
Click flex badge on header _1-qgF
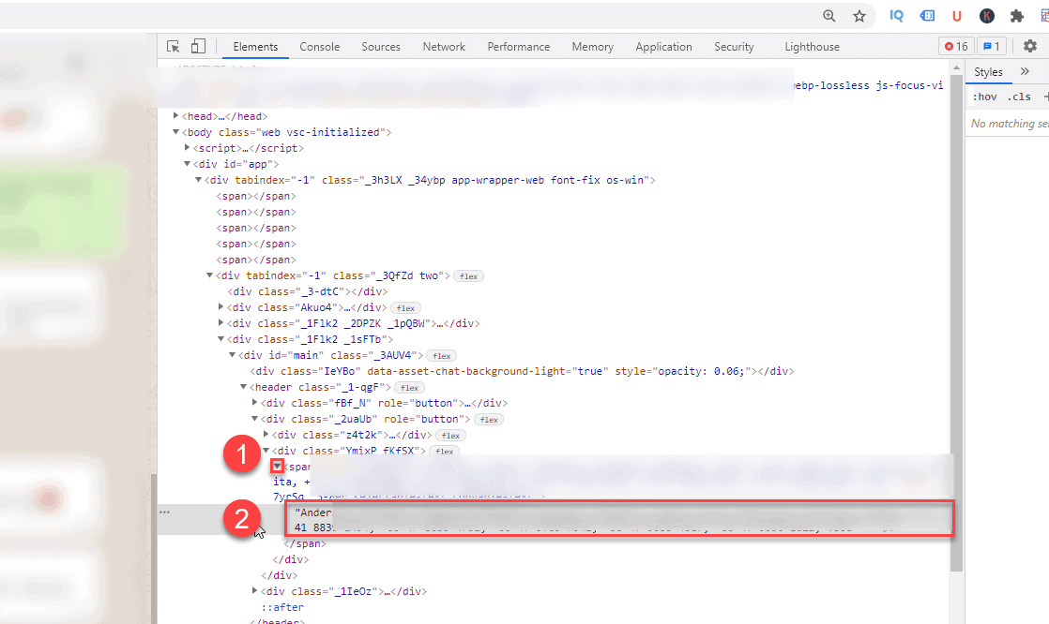[x=409, y=388]
